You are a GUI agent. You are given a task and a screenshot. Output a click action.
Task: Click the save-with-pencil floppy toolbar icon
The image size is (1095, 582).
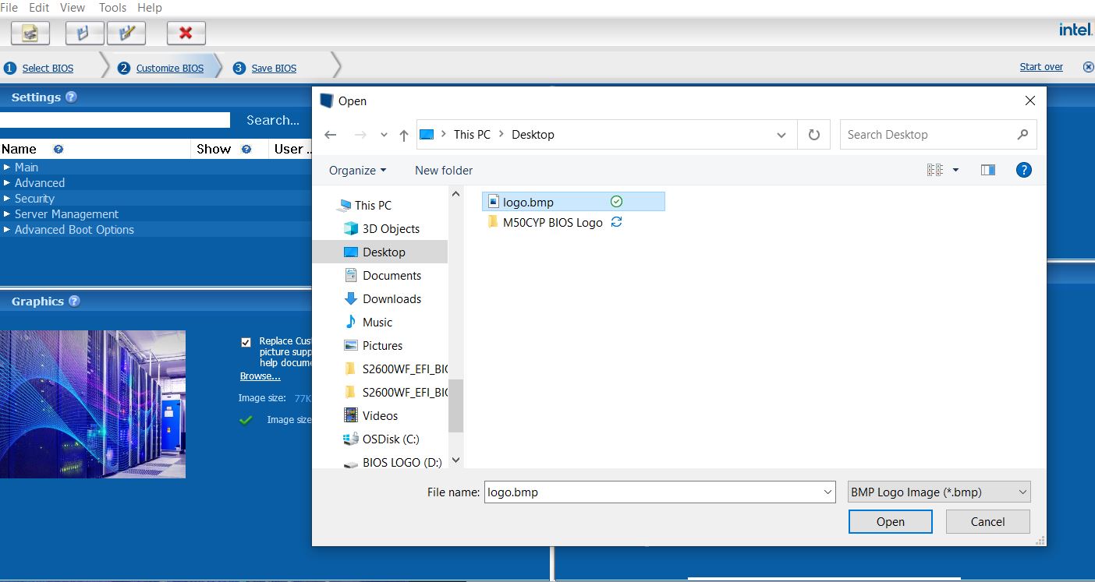point(126,33)
